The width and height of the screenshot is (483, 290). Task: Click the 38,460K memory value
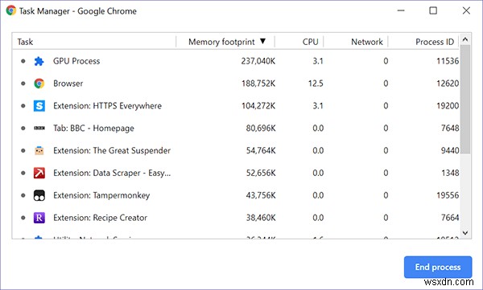261,218
